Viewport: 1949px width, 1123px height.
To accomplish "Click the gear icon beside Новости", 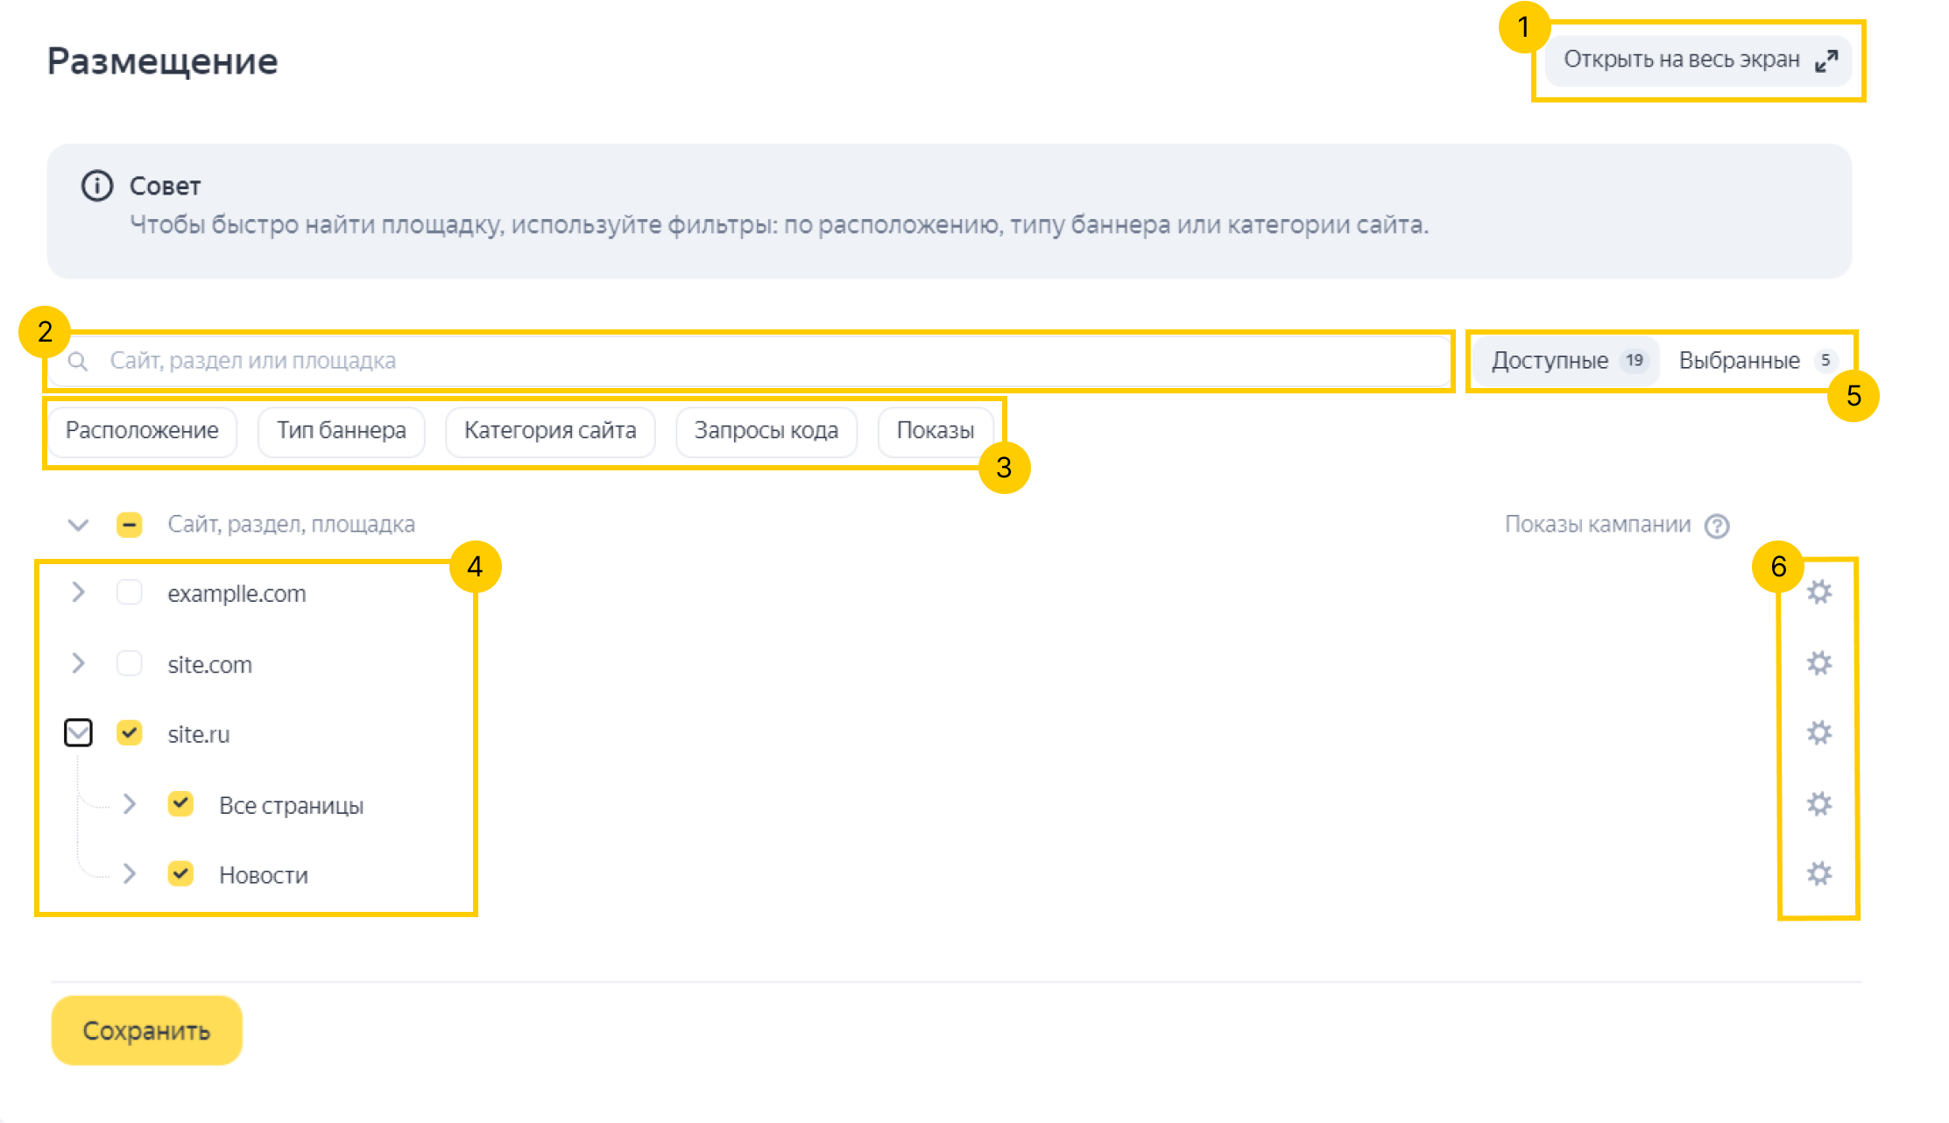I will pos(1818,873).
